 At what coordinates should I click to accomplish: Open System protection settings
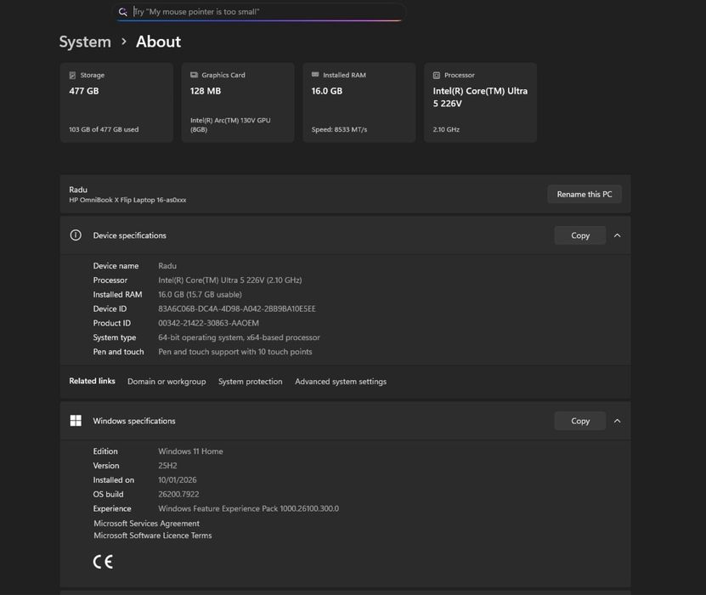click(250, 382)
